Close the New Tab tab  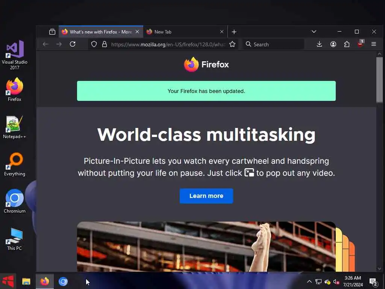tap(222, 32)
